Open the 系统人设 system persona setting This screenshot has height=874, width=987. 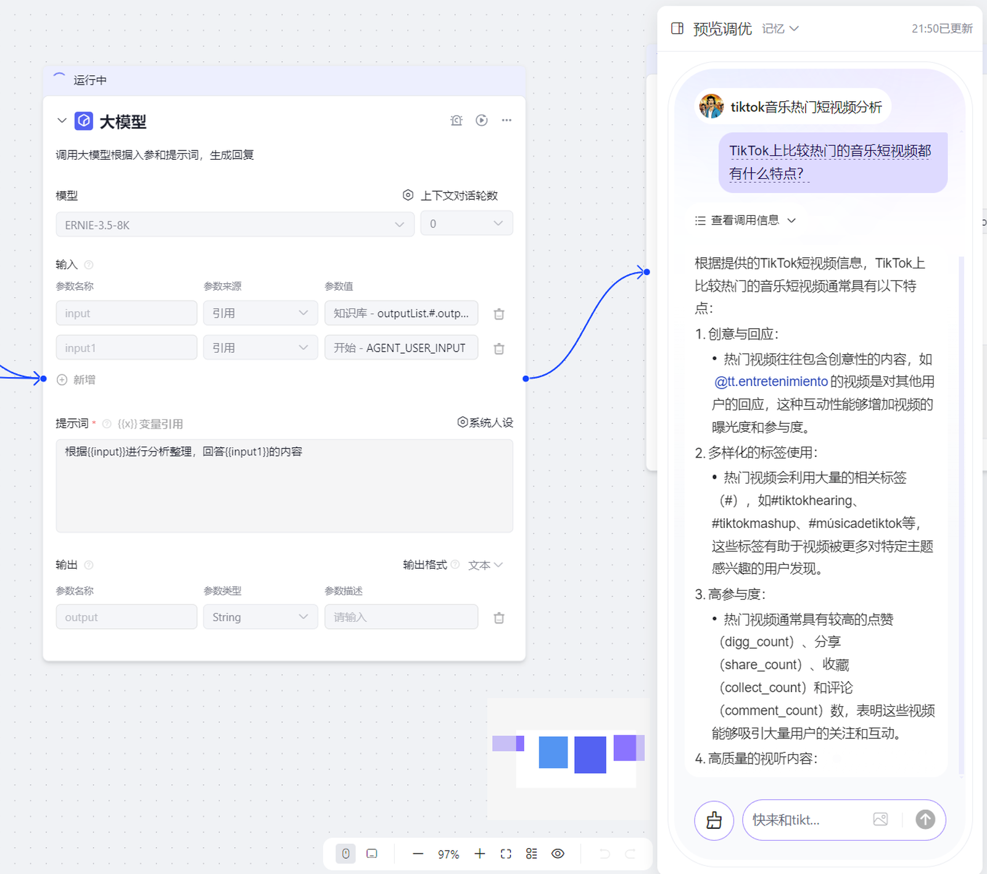pos(485,423)
